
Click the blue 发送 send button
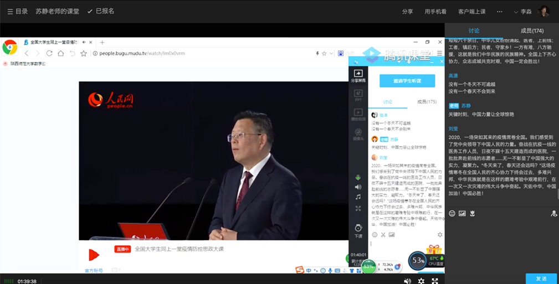[x=541, y=278]
